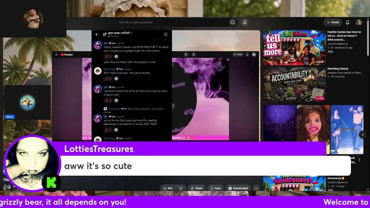Focus the 'Search or ask a question' field
Viewport: 370px width, 208px height.
(173, 23)
